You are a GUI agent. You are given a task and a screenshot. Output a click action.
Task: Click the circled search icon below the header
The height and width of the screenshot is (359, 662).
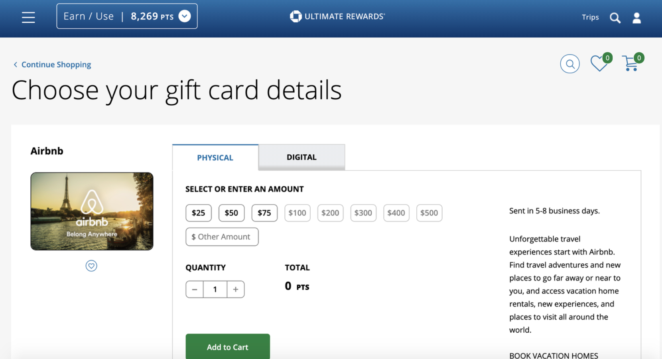coord(570,64)
